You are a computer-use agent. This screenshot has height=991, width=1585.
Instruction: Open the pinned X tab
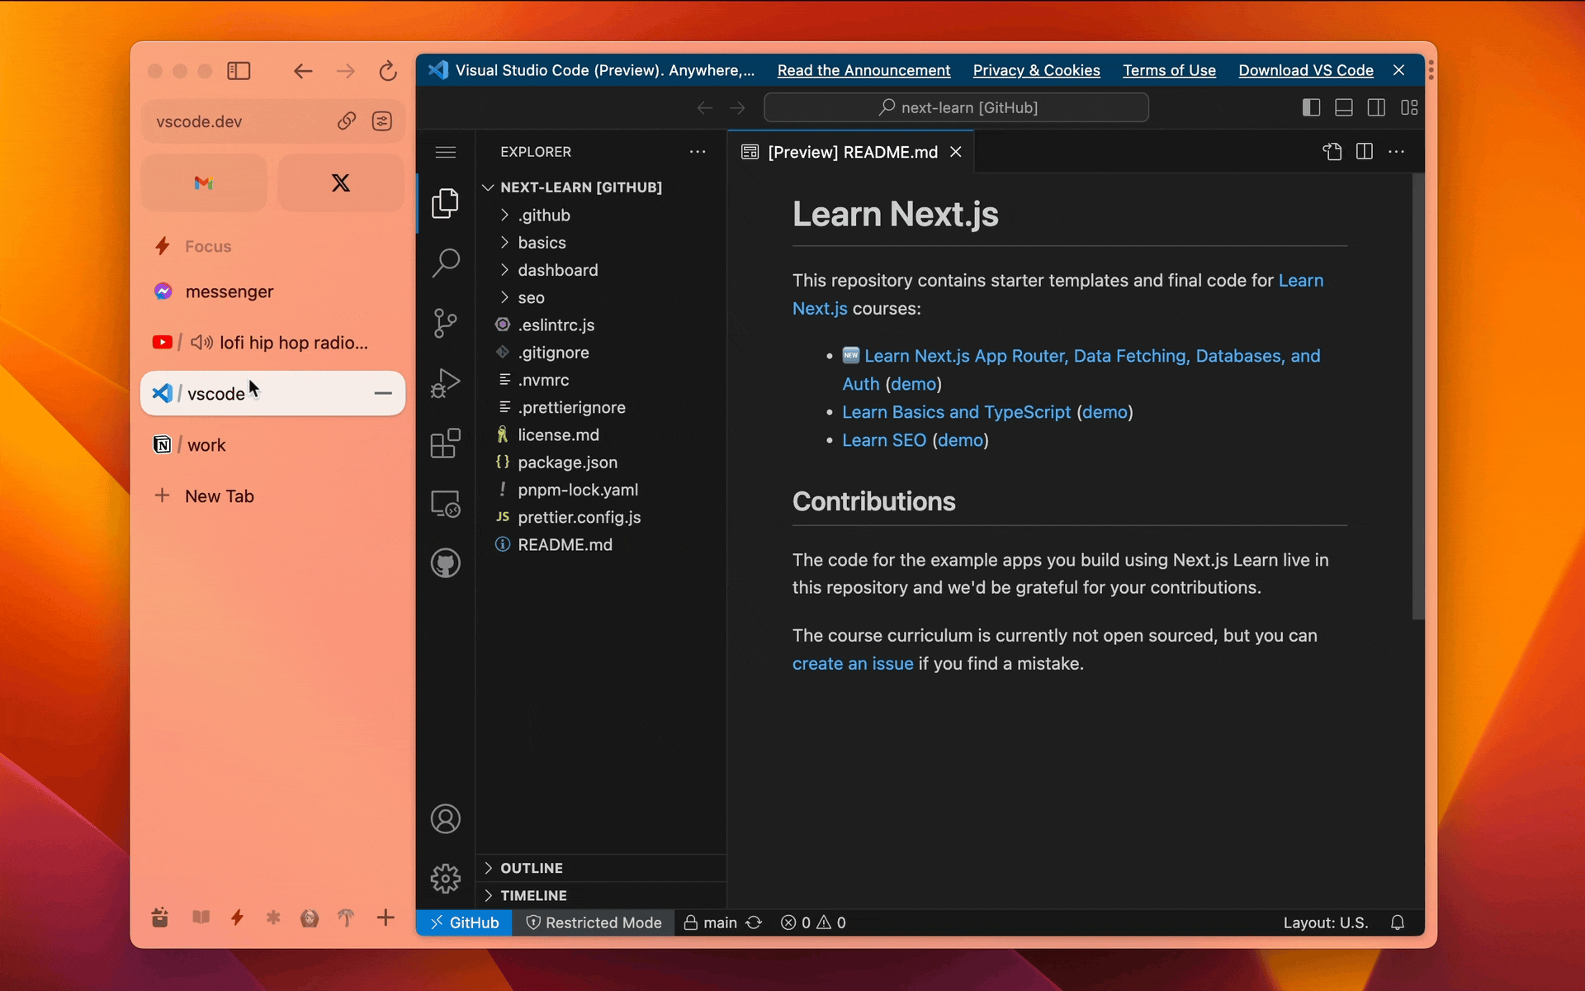341,183
